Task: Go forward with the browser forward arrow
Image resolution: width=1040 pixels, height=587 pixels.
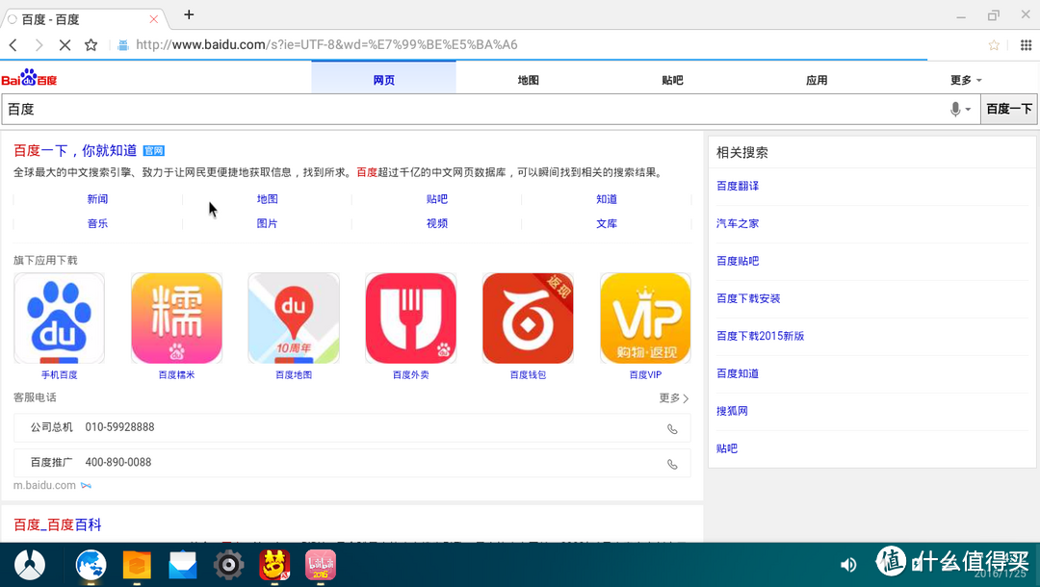Action: pos(39,45)
